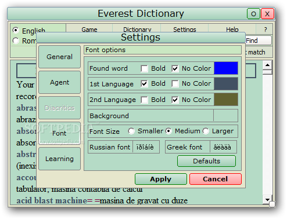Viewport: 287px width, 219px height.
Task: Uncheck No Color for 2nd Language
Action: (x=175, y=100)
